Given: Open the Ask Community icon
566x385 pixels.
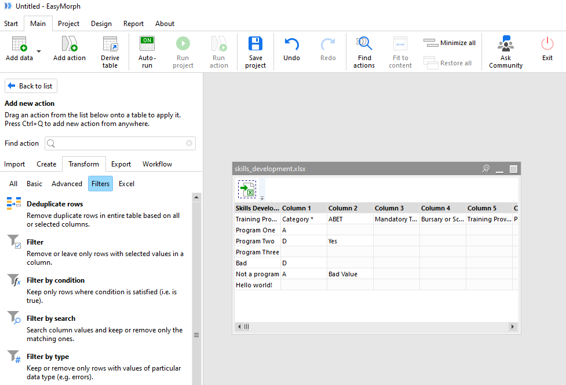Looking at the screenshot, I should click(506, 43).
